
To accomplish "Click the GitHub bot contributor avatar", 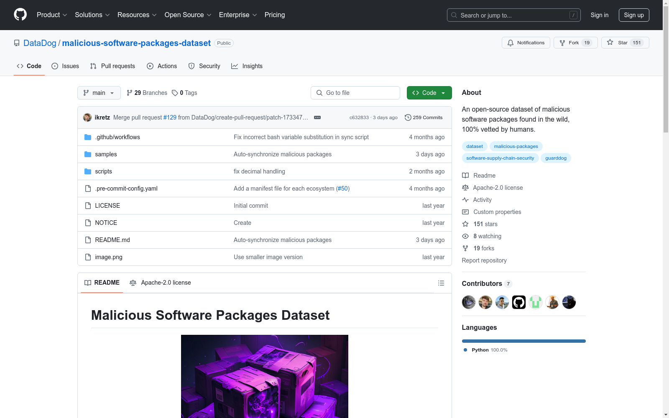I will coord(519,302).
